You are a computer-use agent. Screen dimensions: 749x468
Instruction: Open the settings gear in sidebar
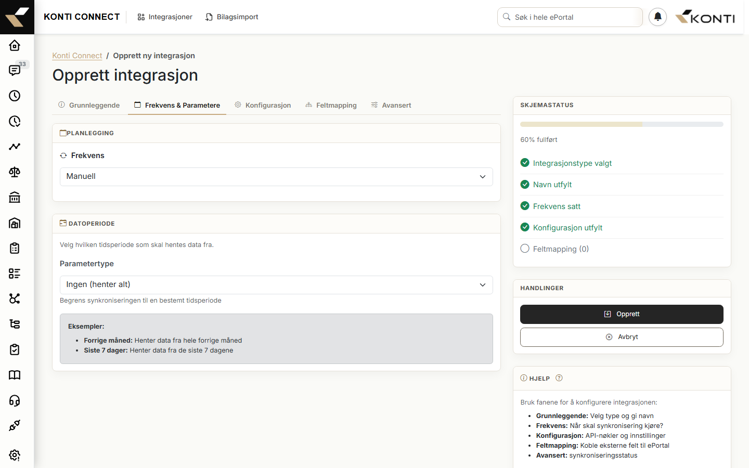click(x=15, y=455)
